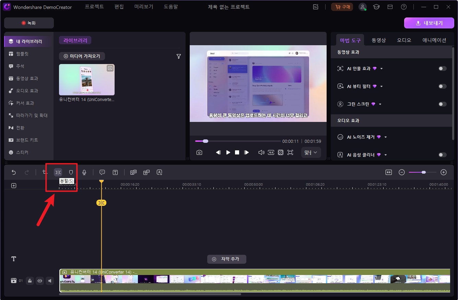Click the 녹화 record button
The width and height of the screenshot is (458, 300).
click(x=29, y=23)
